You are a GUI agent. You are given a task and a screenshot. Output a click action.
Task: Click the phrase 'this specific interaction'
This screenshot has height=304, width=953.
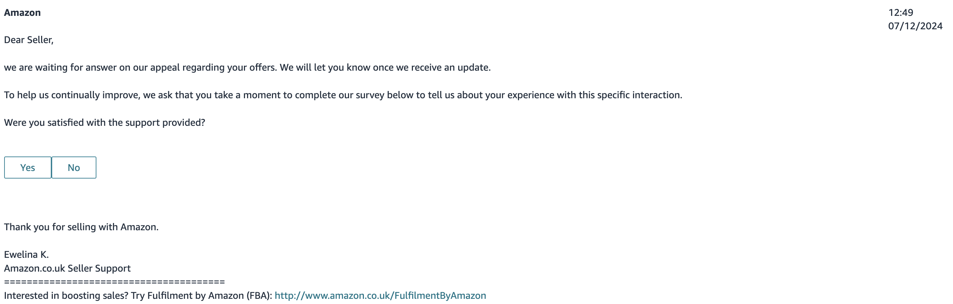tap(630, 95)
